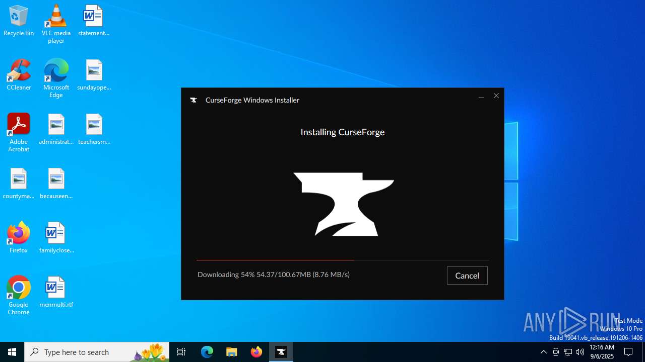
Task: Open File Explorer from the taskbar
Action: tap(232, 352)
